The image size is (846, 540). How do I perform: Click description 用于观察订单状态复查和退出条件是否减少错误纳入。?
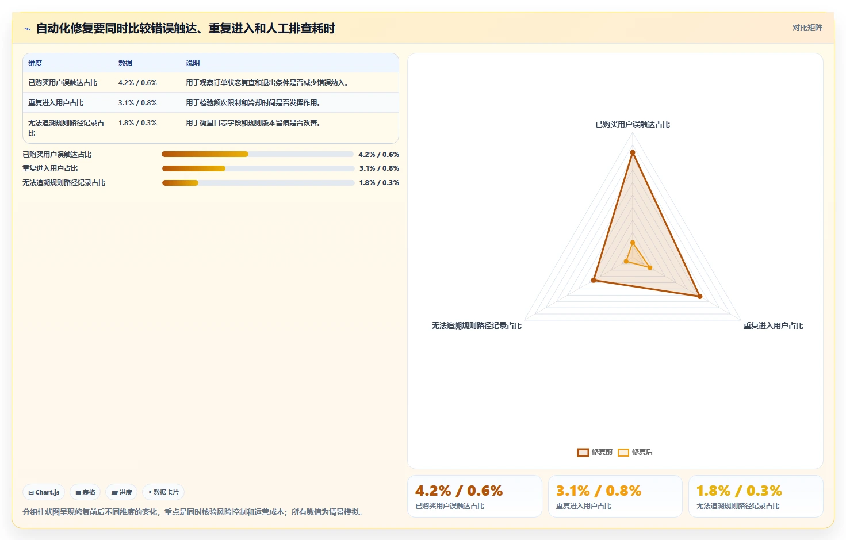tap(268, 83)
